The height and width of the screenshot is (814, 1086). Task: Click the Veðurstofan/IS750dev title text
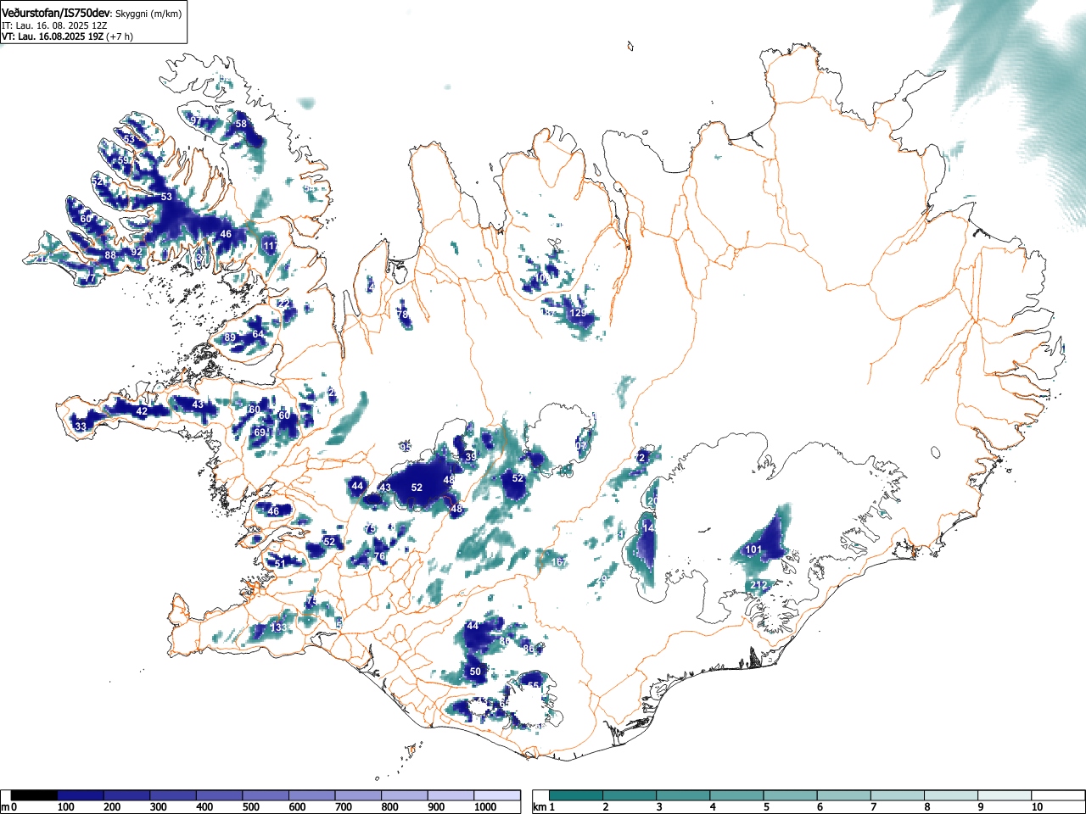pos(56,13)
